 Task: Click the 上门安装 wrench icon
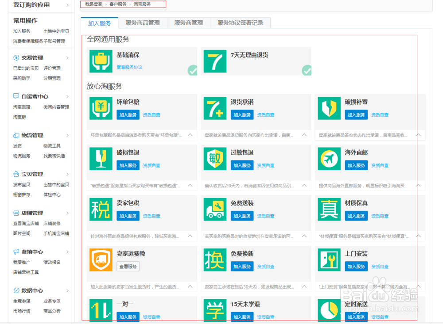click(x=329, y=260)
